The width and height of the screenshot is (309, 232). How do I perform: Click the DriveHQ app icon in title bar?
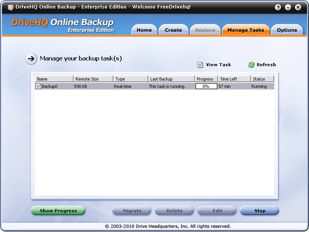10,7
